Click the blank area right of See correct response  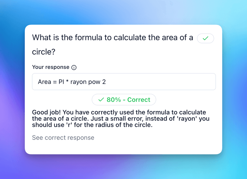click(x=155, y=138)
